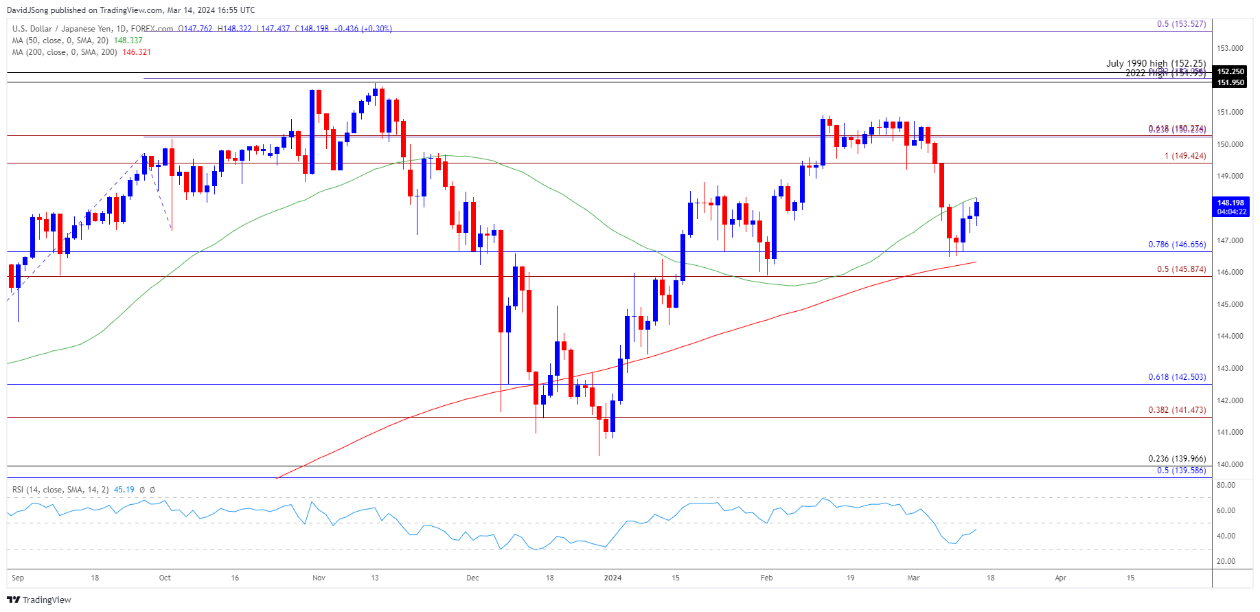Click the 142.000 price scale value
Viewport: 1260px width, 612px height.
pos(1230,400)
